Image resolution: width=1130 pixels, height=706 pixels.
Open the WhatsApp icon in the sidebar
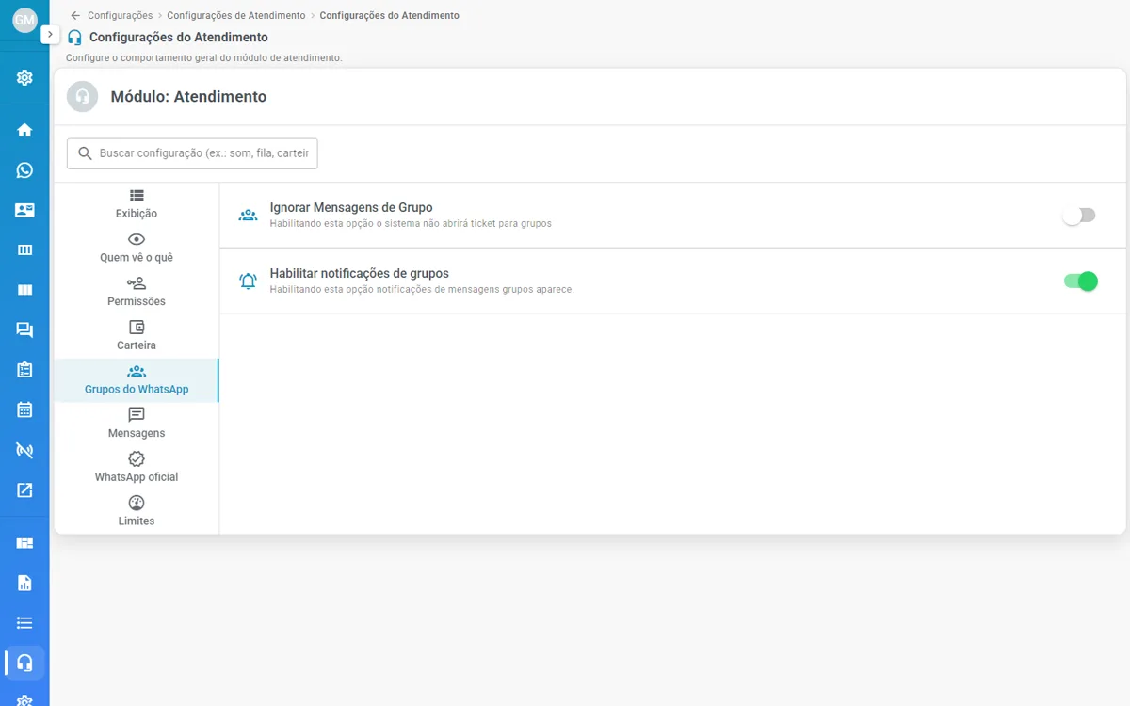24,170
